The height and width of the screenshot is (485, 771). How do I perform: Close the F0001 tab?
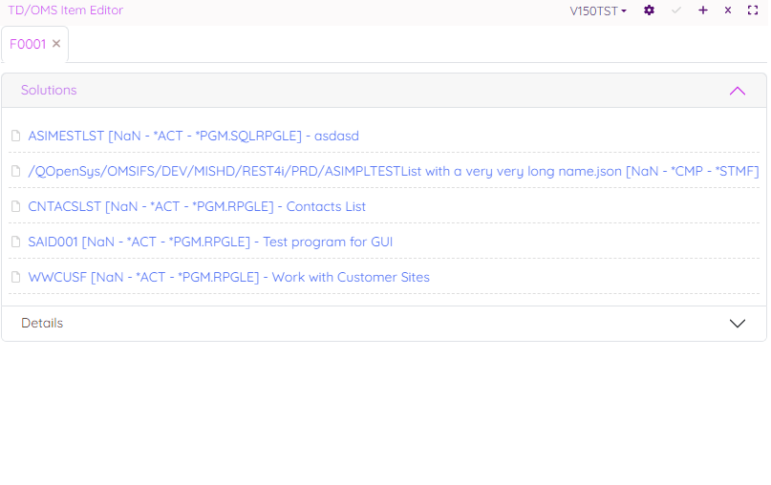click(56, 44)
